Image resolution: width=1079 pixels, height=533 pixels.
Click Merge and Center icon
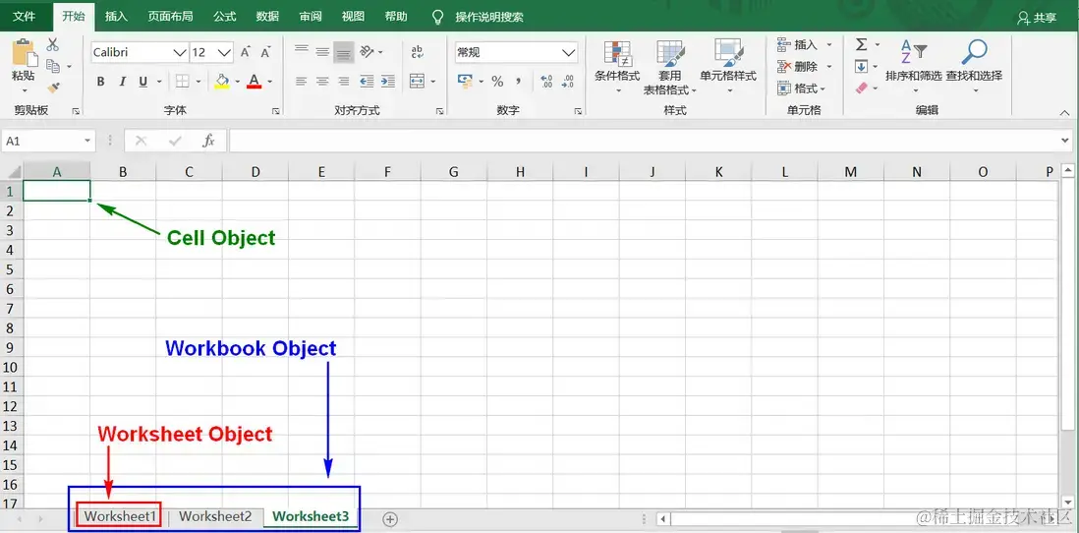click(417, 82)
